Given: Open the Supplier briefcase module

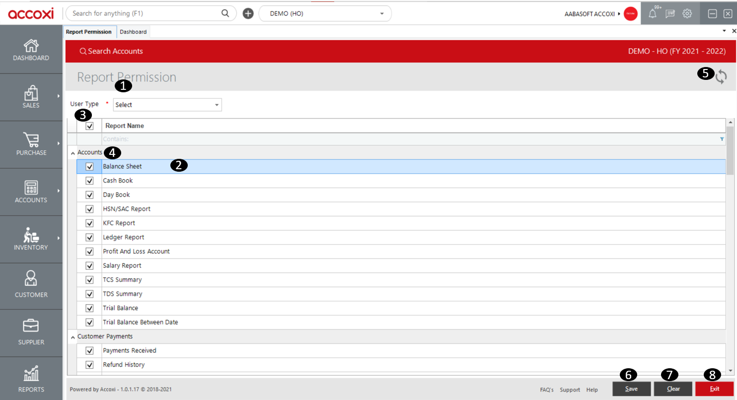Looking at the screenshot, I should (x=31, y=333).
